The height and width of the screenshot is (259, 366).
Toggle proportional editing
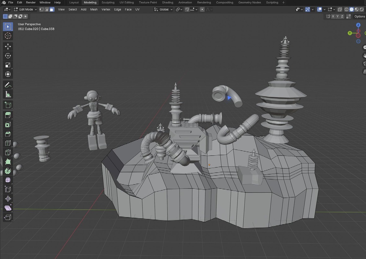point(202,9)
